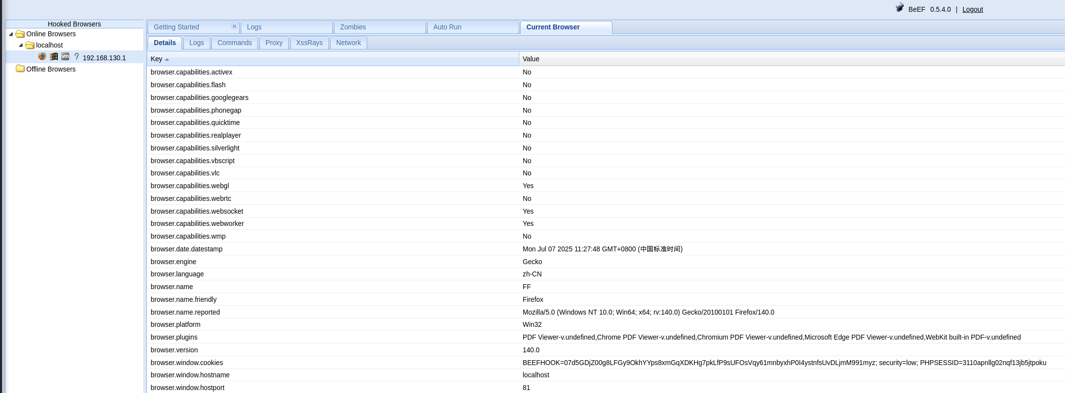Select the browser.capabilities.activex row

pos(606,72)
